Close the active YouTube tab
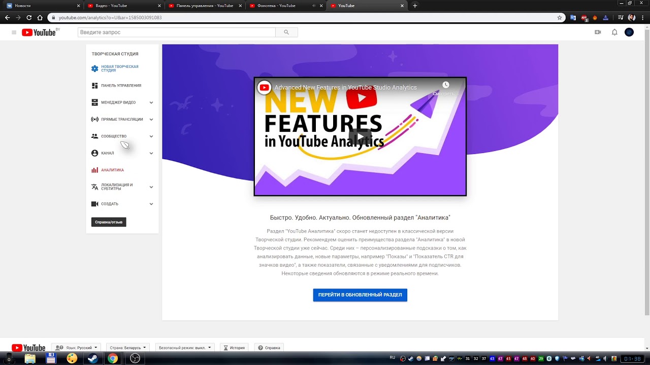 tap(402, 6)
